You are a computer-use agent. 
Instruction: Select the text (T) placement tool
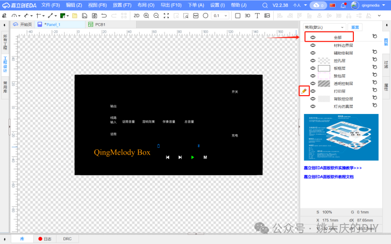[257, 16]
